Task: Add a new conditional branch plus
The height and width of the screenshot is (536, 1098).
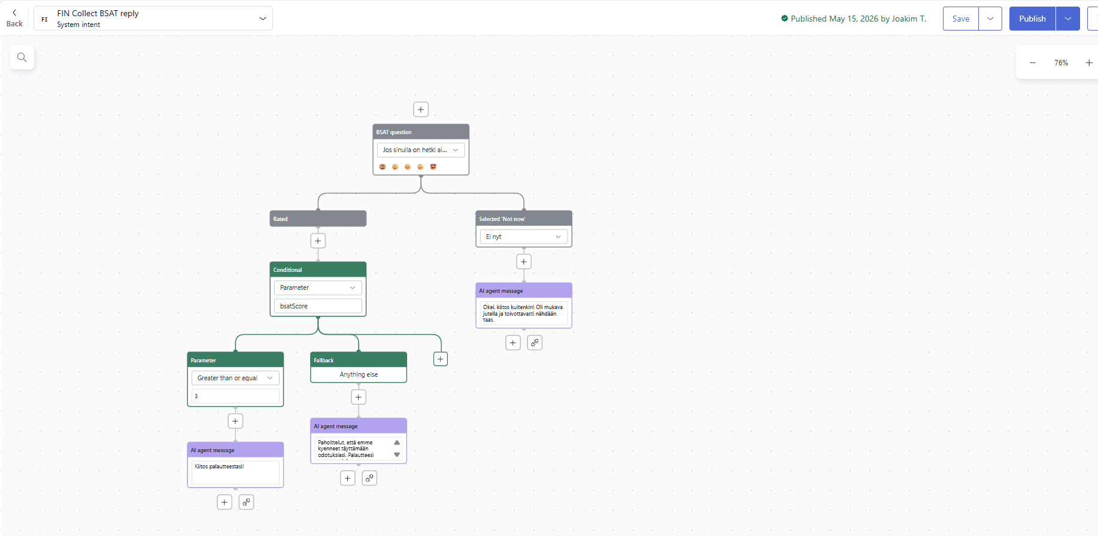Action: 441,359
